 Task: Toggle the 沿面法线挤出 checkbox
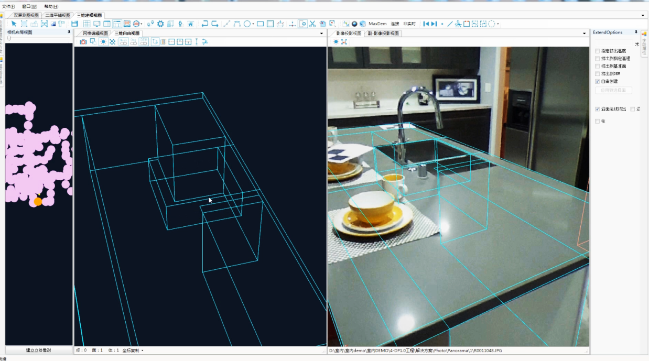598,110
